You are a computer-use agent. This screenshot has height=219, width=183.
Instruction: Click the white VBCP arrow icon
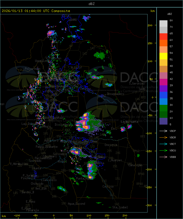(163, 131)
